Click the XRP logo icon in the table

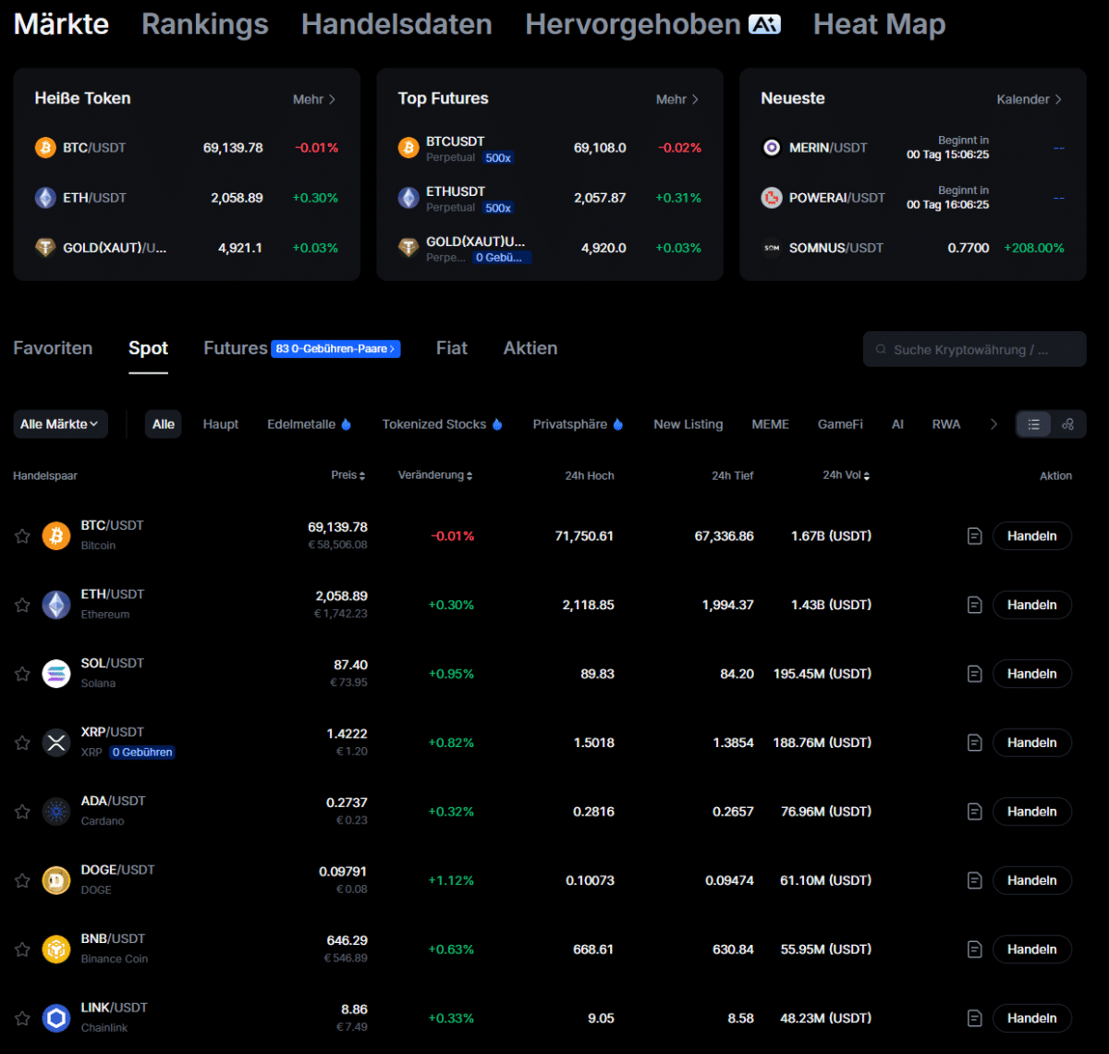click(56, 741)
